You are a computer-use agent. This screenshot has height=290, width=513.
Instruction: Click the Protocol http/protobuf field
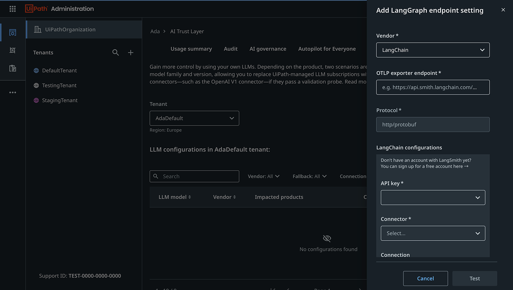click(x=433, y=124)
